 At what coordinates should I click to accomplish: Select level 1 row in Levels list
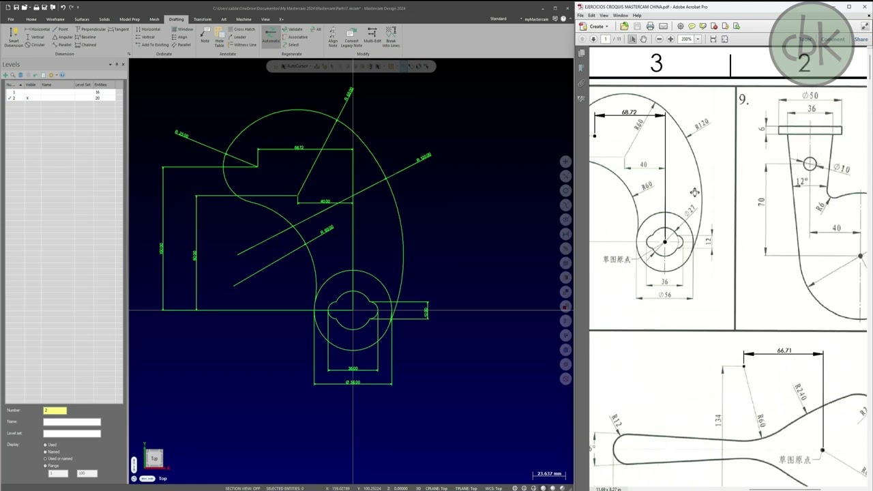pyautogui.click(x=61, y=92)
